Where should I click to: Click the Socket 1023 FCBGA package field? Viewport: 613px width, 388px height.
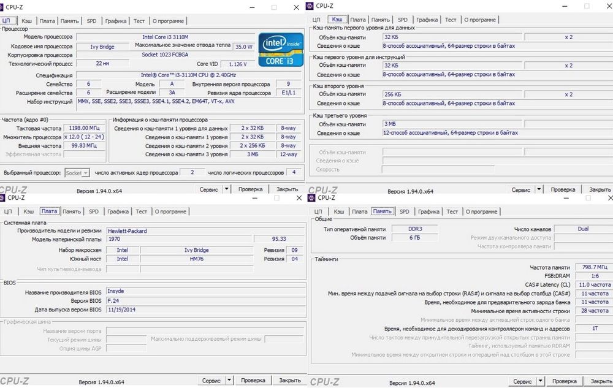click(166, 55)
